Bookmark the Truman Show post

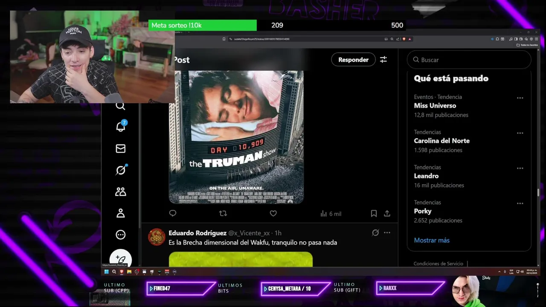click(x=374, y=213)
